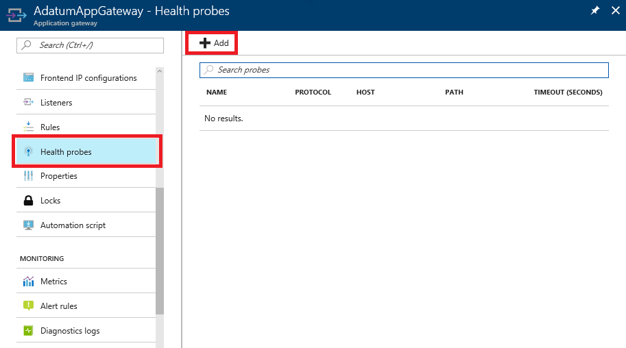
Task: Click the MONITORING section heading
Action: [42, 259]
